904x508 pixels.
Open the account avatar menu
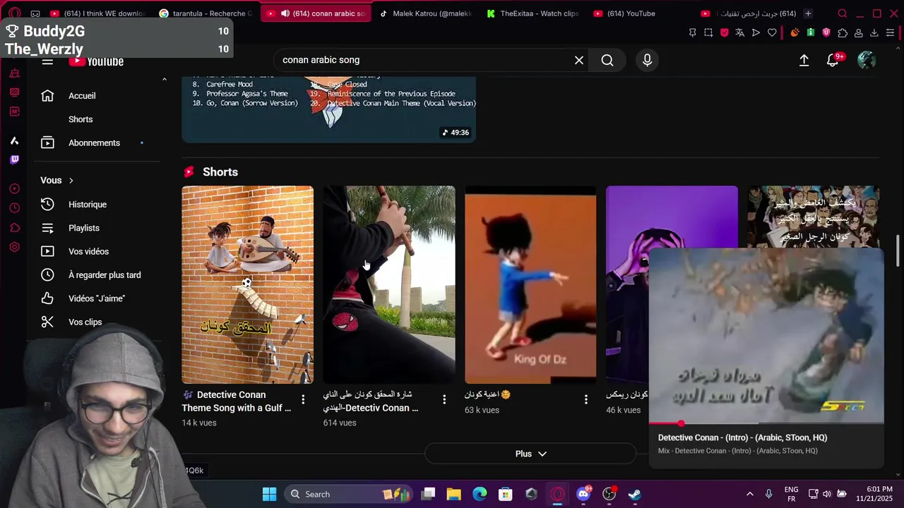click(866, 60)
